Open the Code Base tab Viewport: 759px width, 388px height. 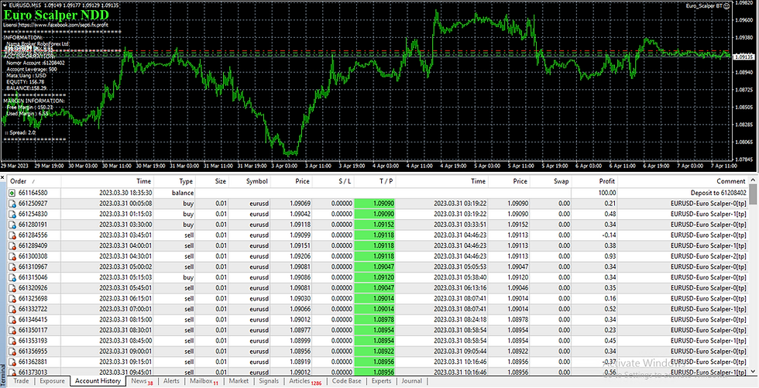347,381
